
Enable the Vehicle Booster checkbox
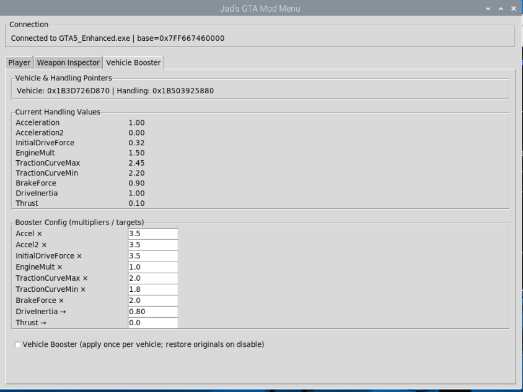pyautogui.click(x=17, y=345)
